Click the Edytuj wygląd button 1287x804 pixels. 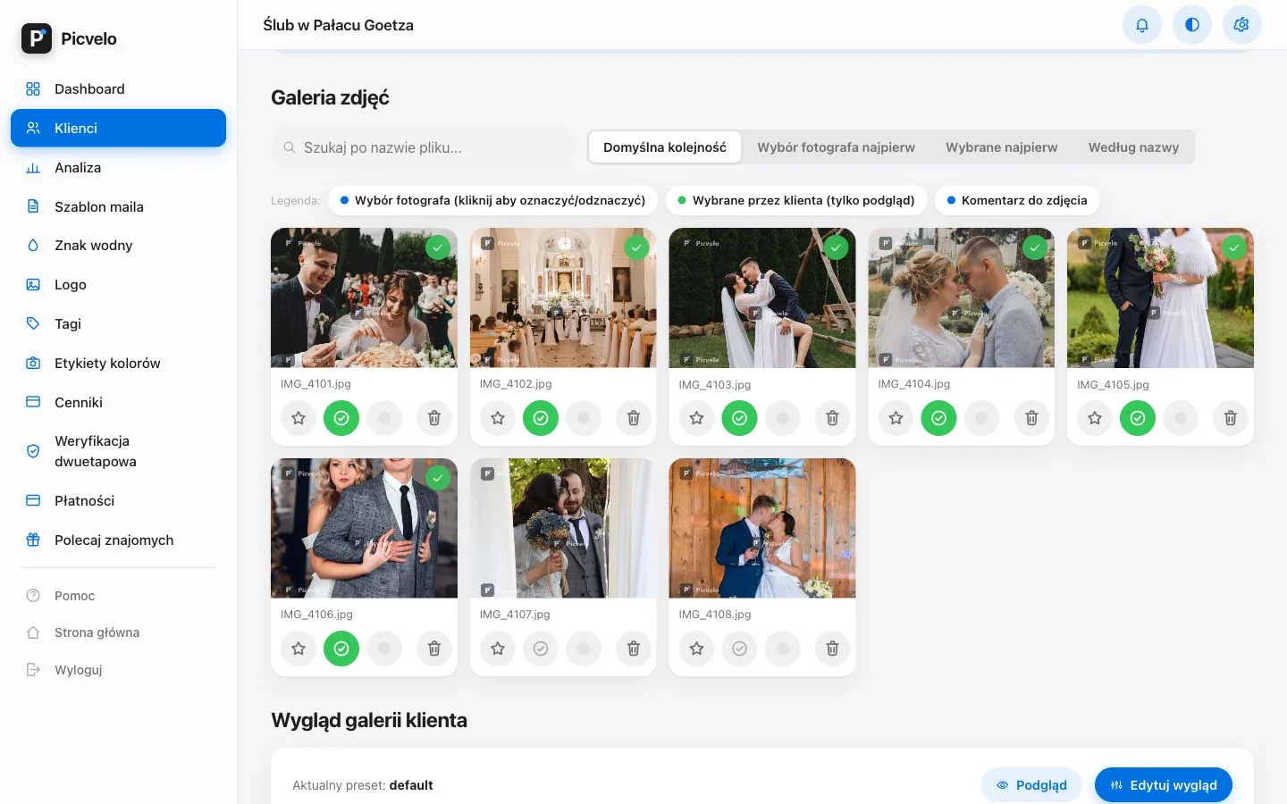[1164, 785]
